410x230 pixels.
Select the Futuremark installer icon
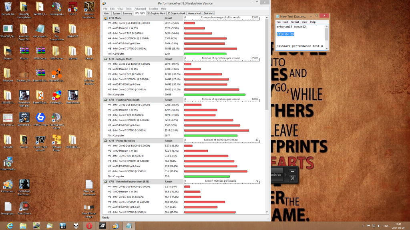[x=8, y=164]
